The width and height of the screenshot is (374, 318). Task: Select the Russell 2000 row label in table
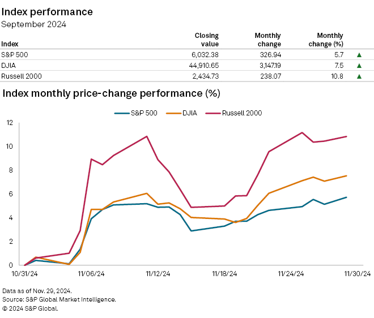(x=21, y=76)
